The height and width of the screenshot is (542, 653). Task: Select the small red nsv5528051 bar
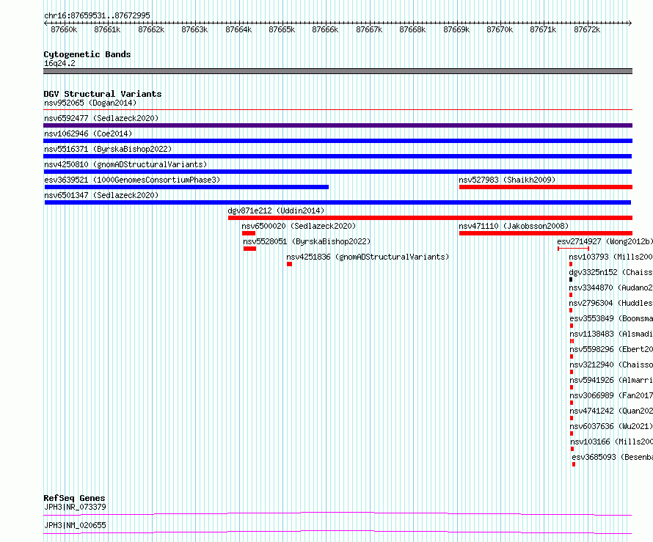coord(250,249)
